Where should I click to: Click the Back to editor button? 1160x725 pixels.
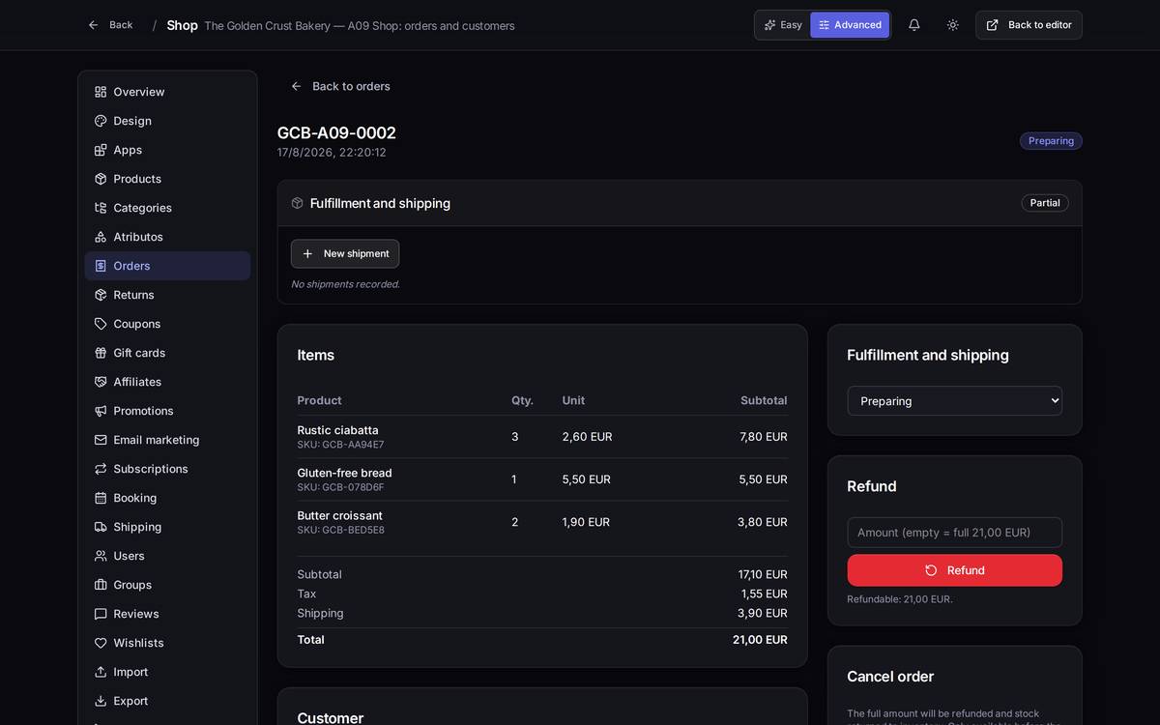pyautogui.click(x=1029, y=25)
